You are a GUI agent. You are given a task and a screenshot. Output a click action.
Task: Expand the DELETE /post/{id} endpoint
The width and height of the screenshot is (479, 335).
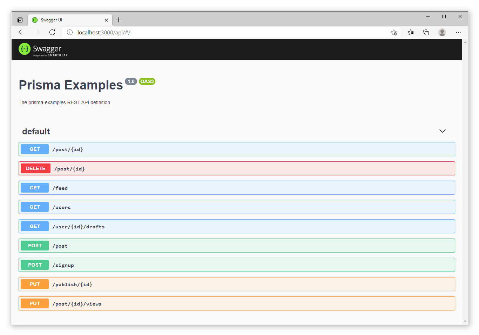(x=237, y=168)
